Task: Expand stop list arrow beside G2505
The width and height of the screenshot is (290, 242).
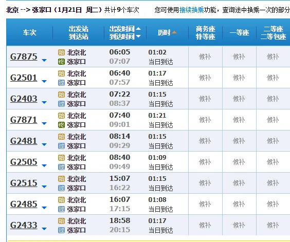Action: [44, 165]
